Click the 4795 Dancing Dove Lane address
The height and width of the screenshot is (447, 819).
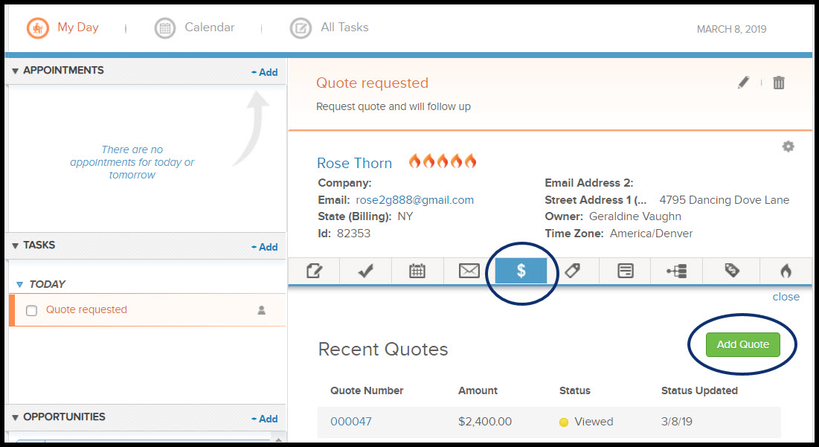[x=724, y=200]
